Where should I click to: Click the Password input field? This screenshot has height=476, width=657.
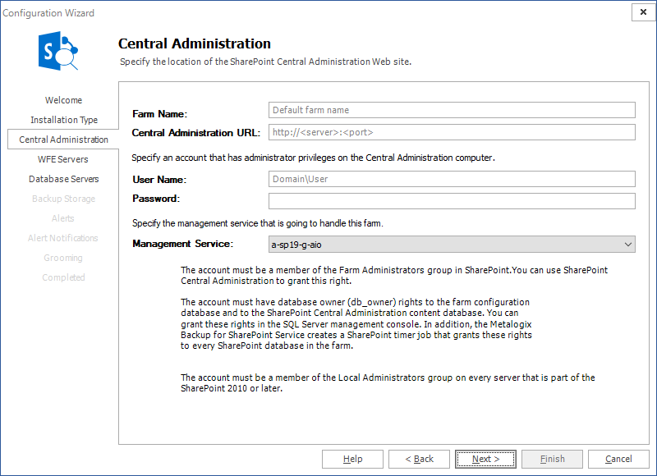(452, 201)
